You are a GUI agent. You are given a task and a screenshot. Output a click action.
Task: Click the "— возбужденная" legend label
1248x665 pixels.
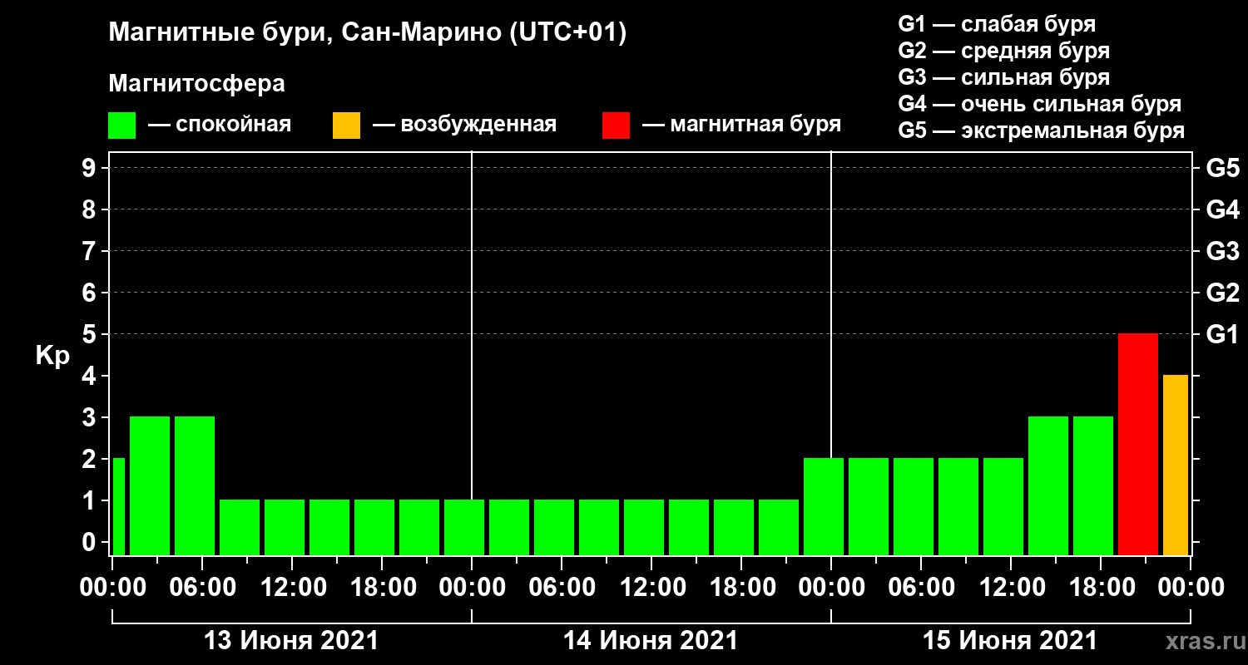pos(464,126)
